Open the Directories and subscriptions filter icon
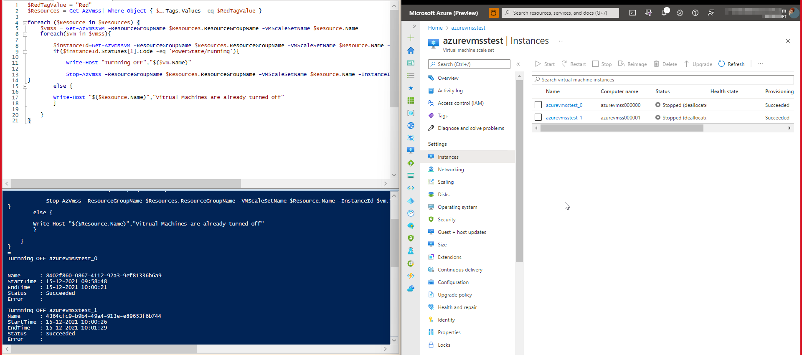802x355 pixels. point(648,13)
